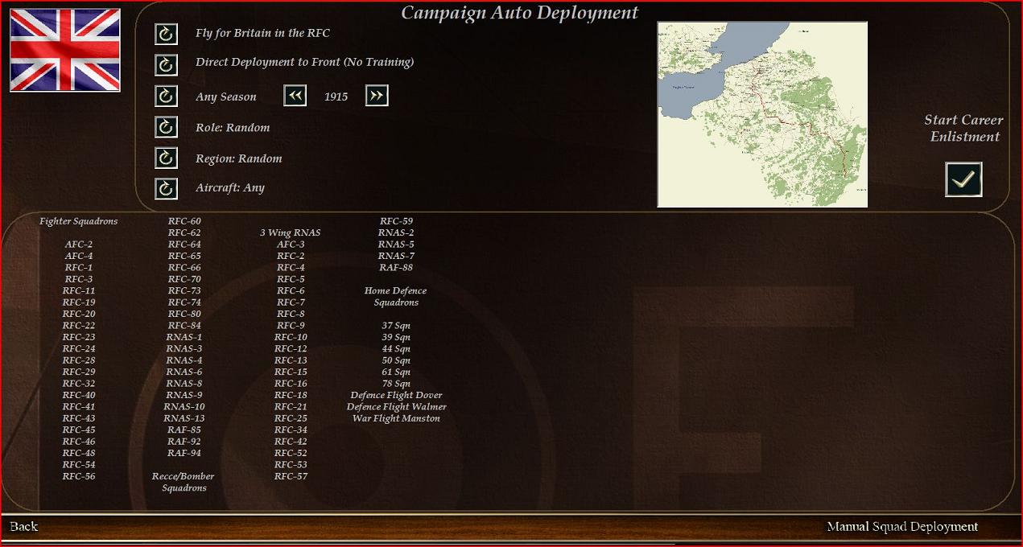
Task: Select squadron RFC-11
Action: [79, 291]
